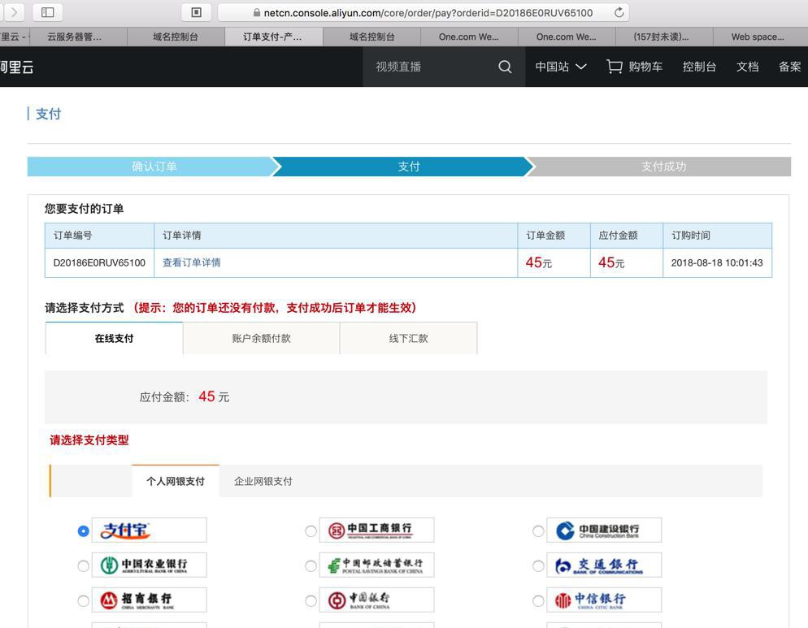The height and width of the screenshot is (628, 808).
Task: Select the 线下汇款 tab
Action: (x=409, y=339)
